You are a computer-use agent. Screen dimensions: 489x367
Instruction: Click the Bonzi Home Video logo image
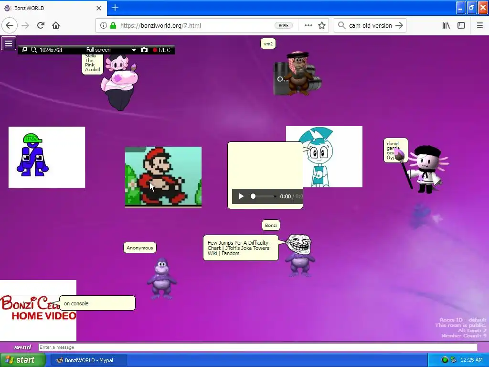pyautogui.click(x=38, y=311)
